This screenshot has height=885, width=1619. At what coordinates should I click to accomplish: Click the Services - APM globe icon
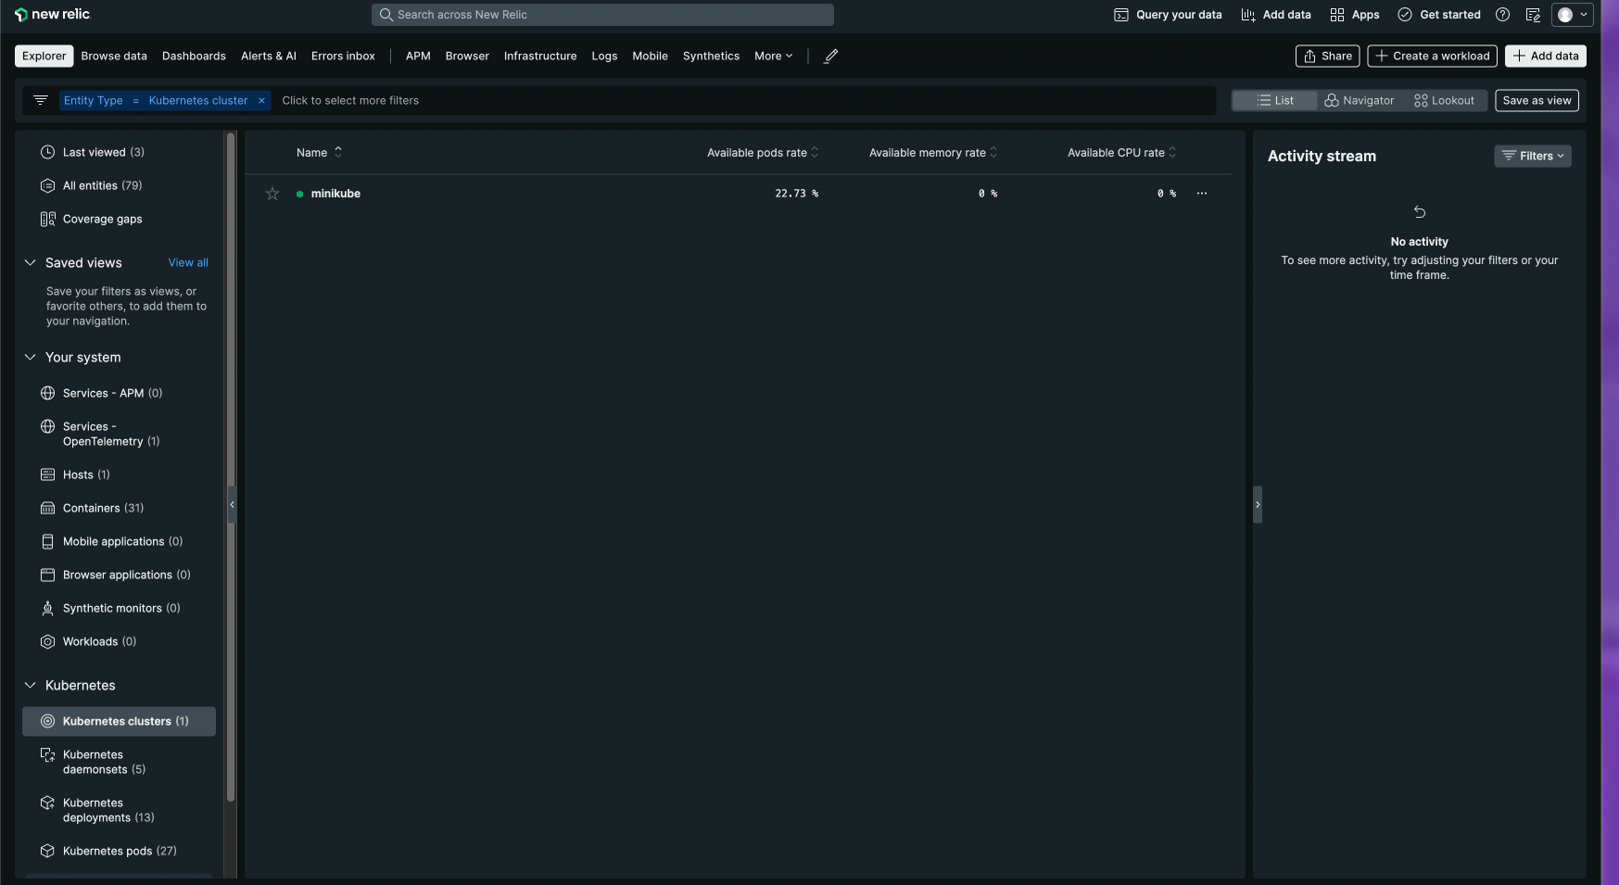pos(48,393)
